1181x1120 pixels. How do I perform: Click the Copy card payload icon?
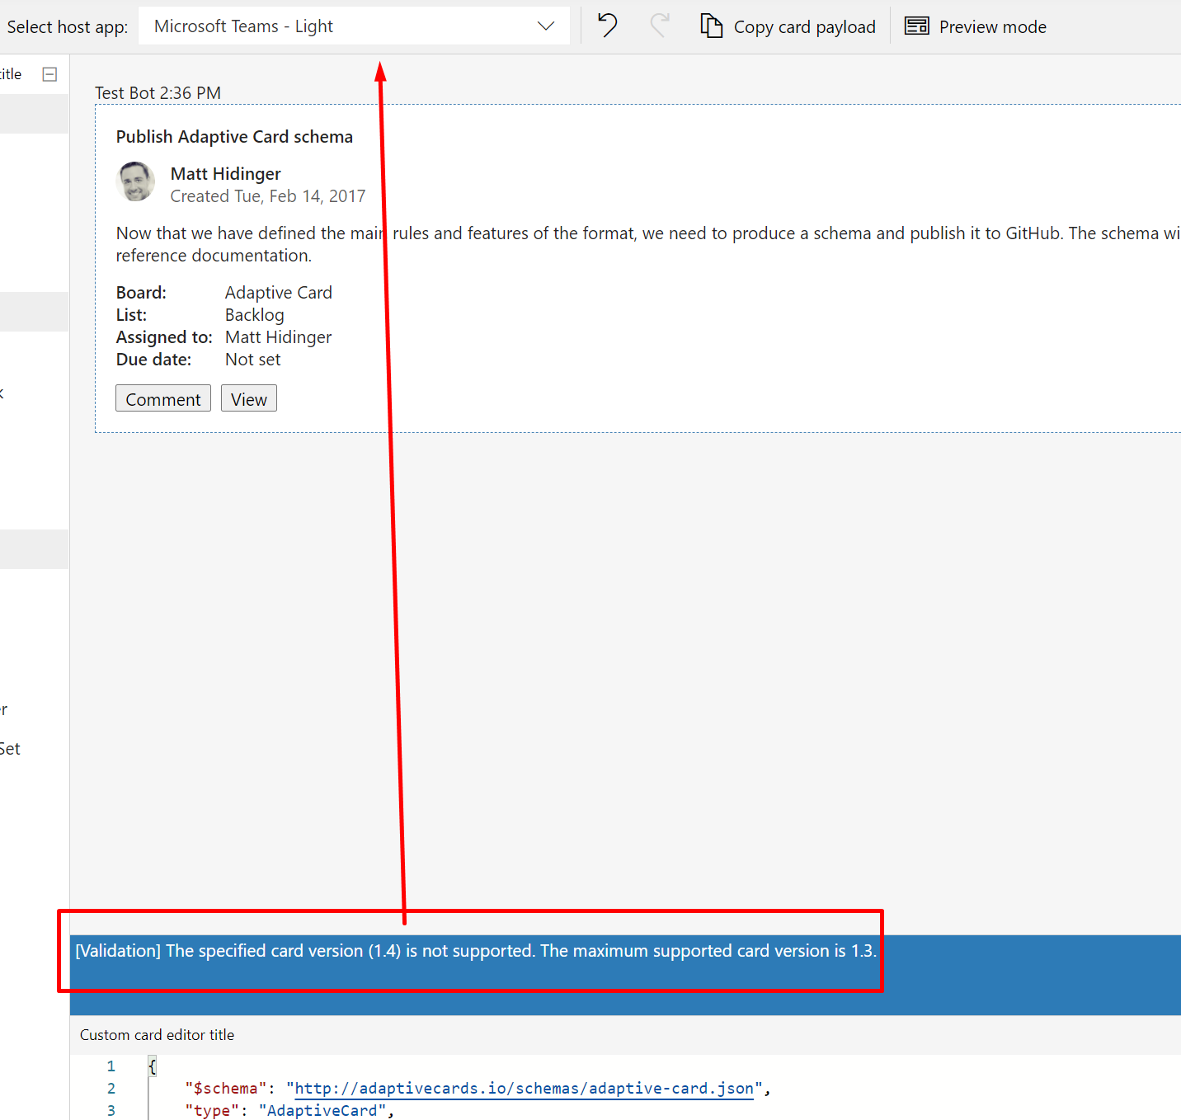pos(711,26)
